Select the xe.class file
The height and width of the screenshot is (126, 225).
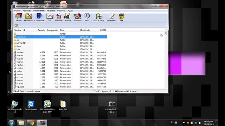(x=60, y=77)
